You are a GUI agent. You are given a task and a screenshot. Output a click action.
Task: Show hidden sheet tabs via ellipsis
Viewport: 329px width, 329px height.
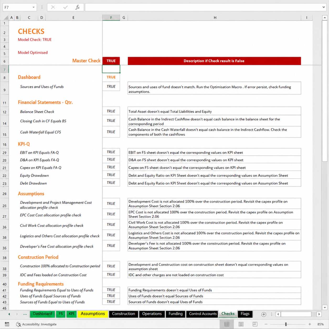[x=25, y=314]
